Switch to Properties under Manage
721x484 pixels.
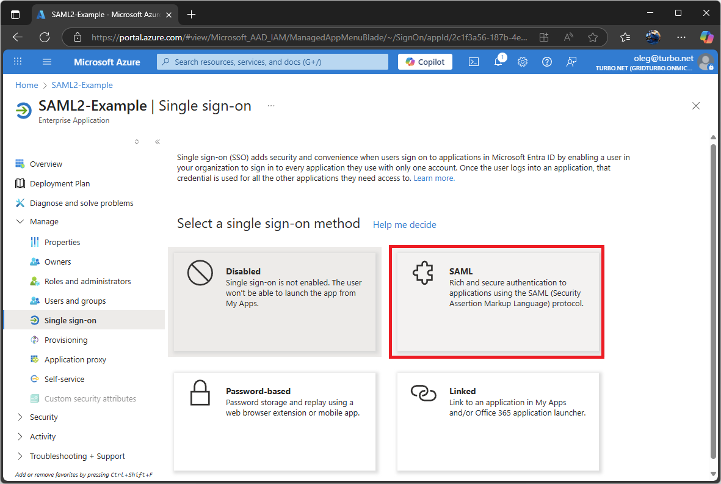[x=62, y=241]
